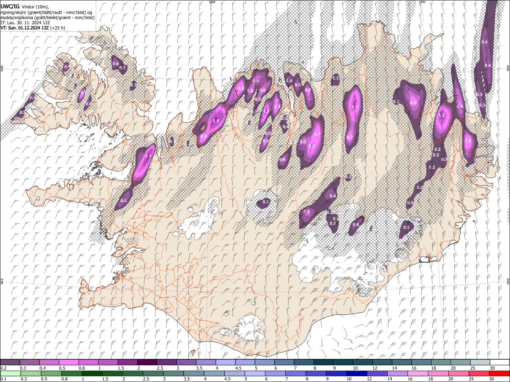Click darkest purple snow swatch for 2–2.5
This screenshot has height=382, width=510.
[147, 363]
